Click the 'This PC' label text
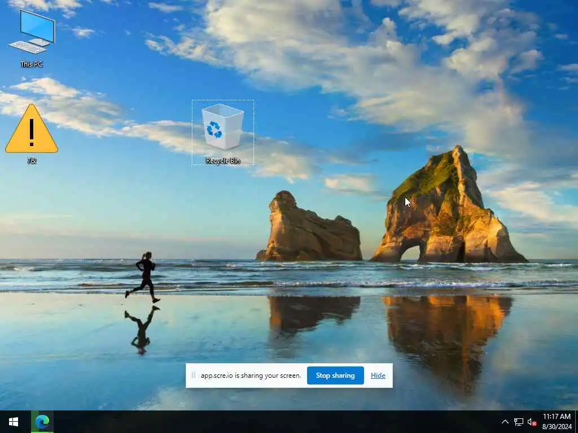The image size is (578, 433). pos(32,64)
